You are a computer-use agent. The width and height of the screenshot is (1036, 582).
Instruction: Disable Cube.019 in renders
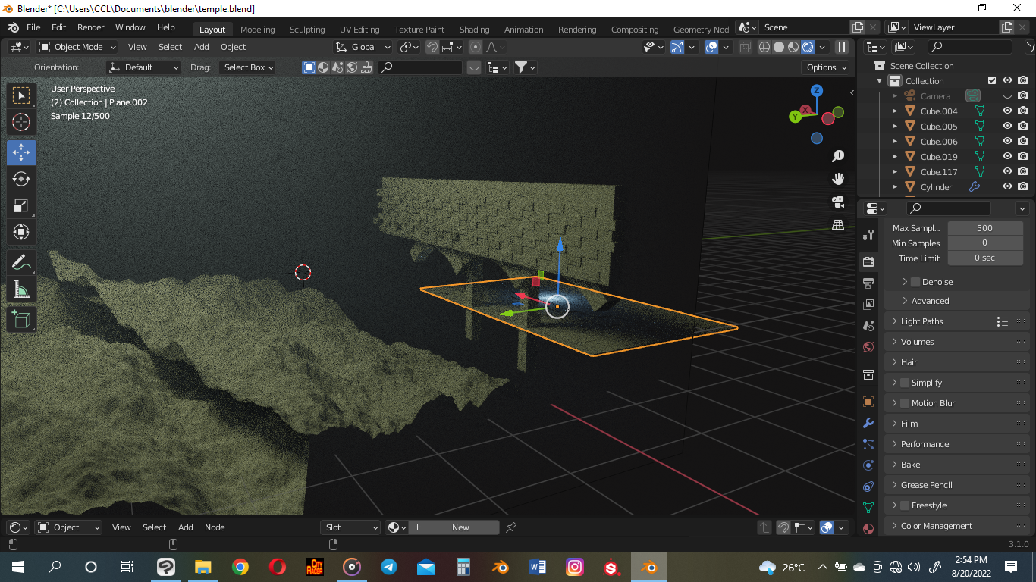coord(1023,156)
